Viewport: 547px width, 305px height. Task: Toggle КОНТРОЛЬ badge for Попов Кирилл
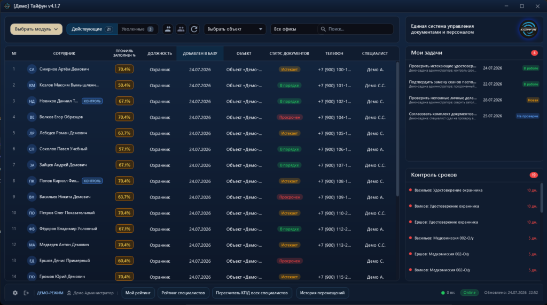click(x=92, y=181)
